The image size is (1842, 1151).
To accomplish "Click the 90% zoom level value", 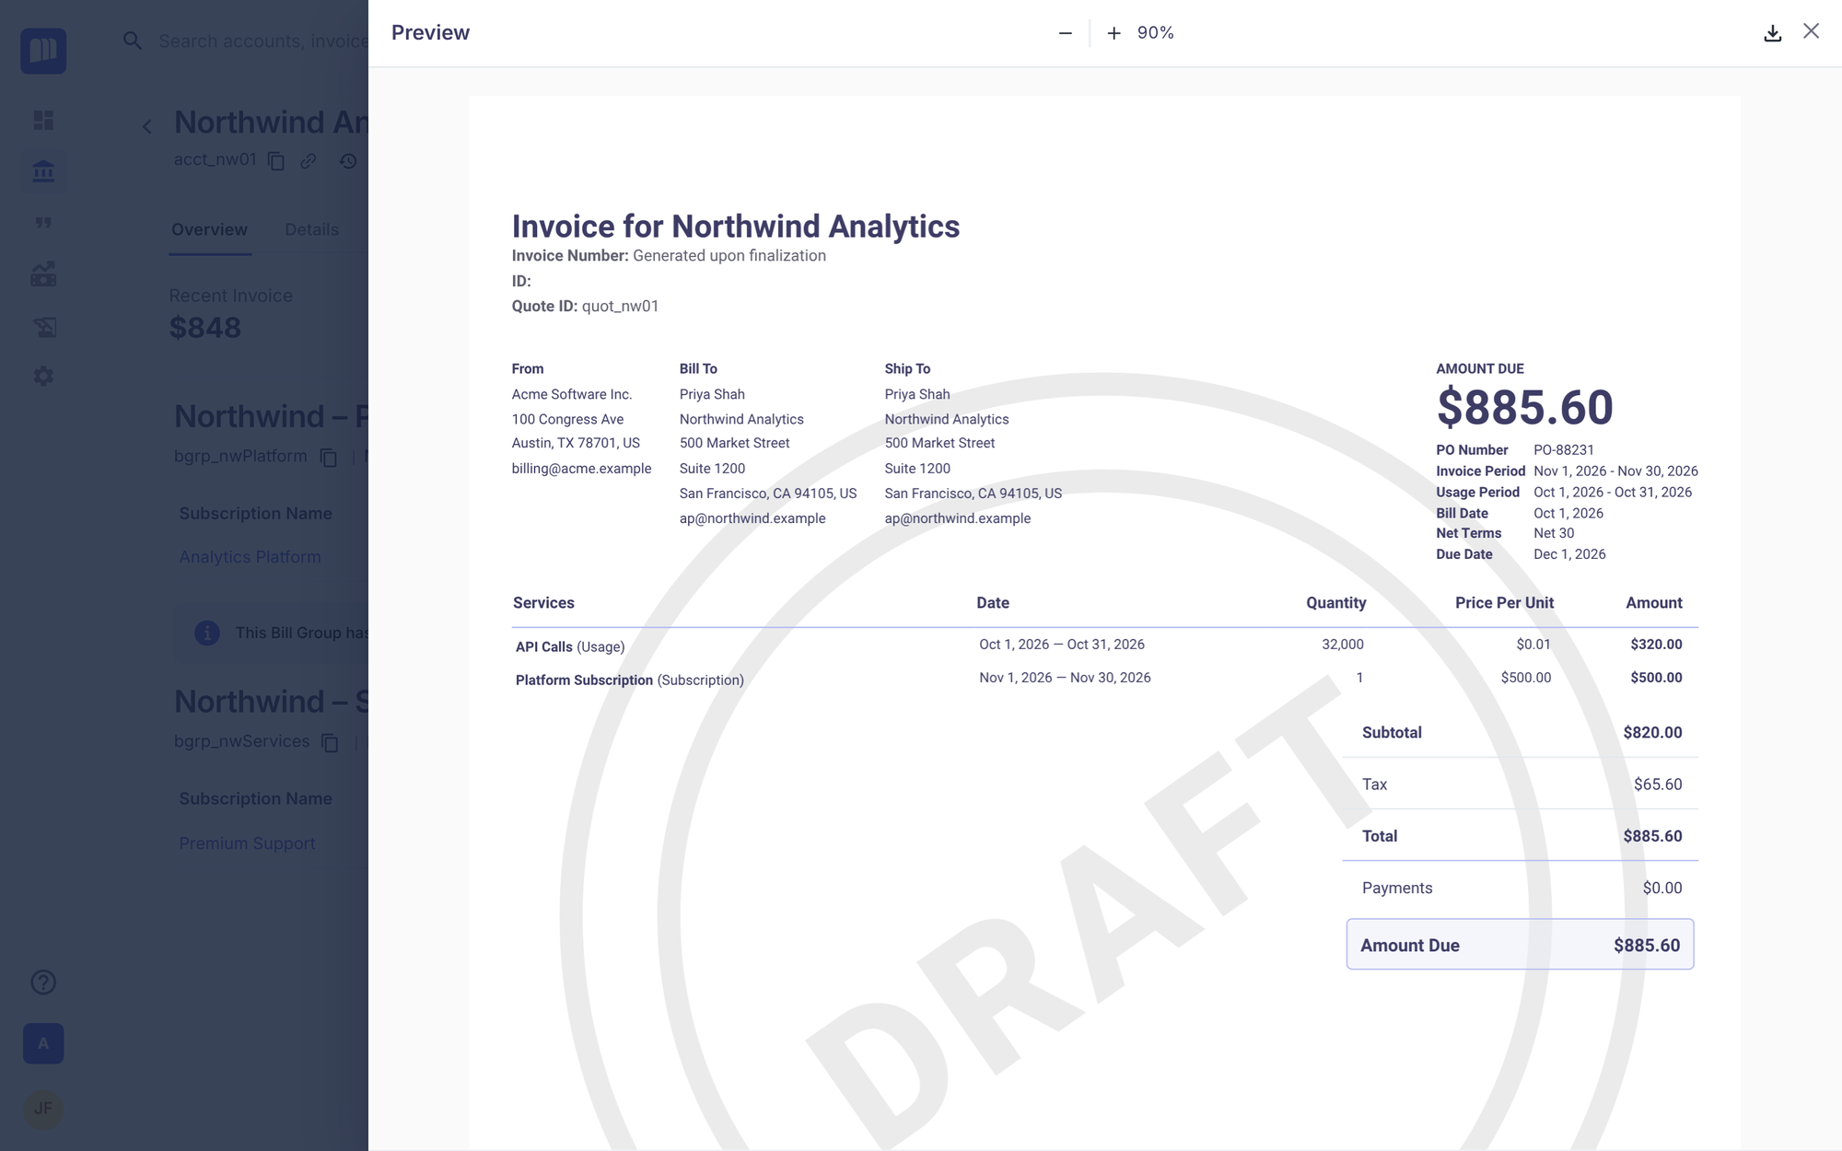I will [x=1156, y=33].
